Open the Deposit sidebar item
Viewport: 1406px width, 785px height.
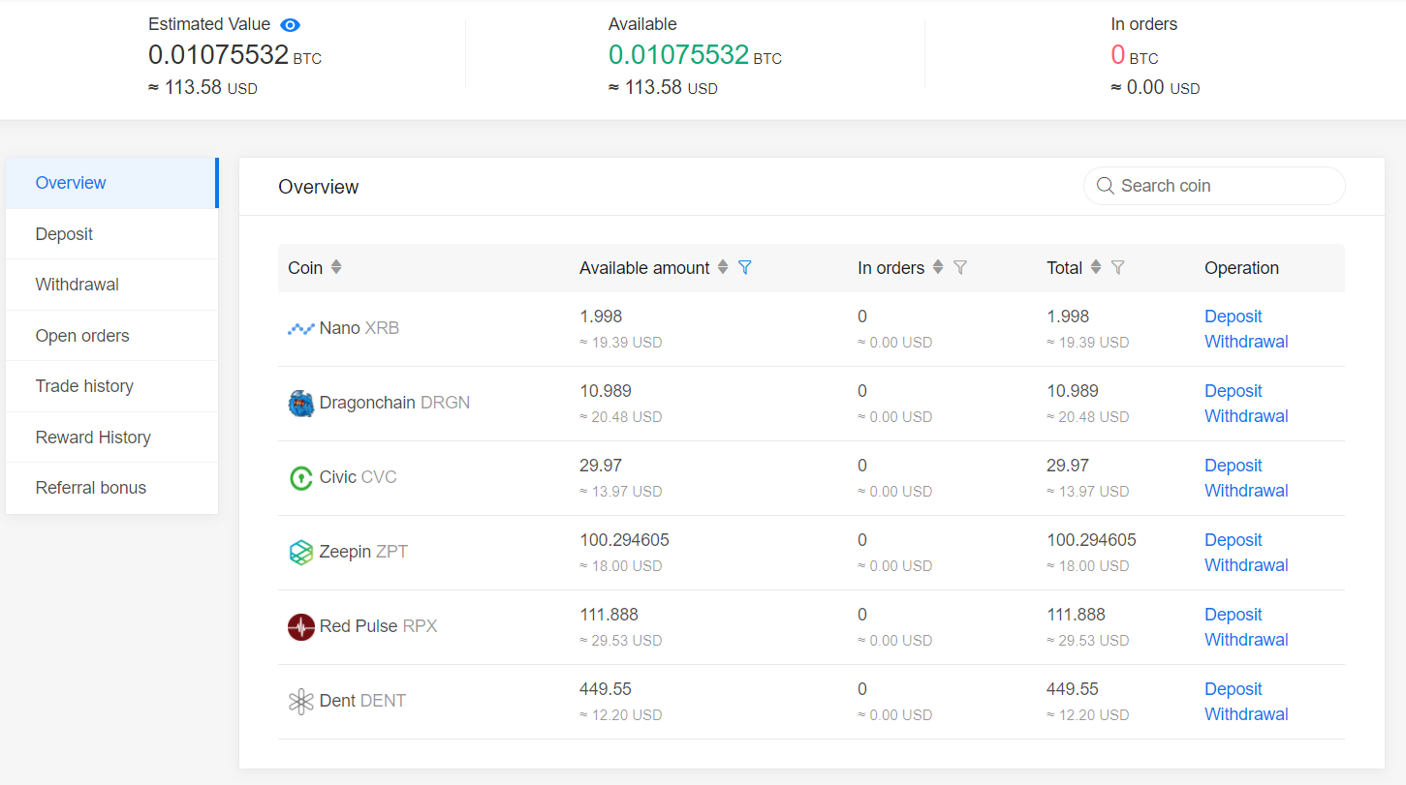111,234
